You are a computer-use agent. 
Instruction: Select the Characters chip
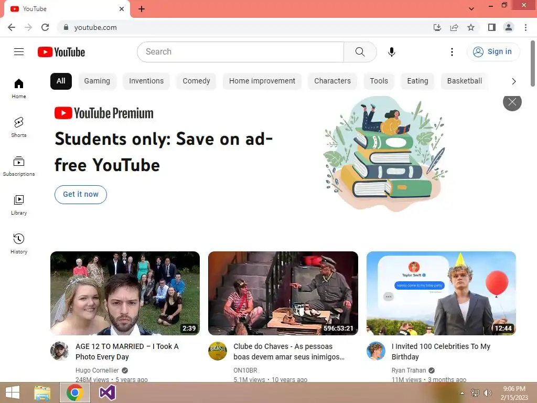tap(332, 81)
